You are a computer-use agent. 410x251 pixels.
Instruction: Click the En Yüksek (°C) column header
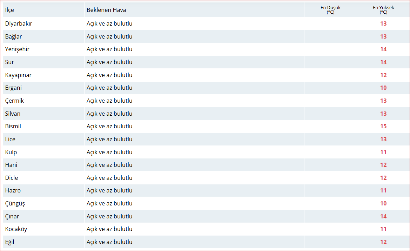(x=383, y=10)
